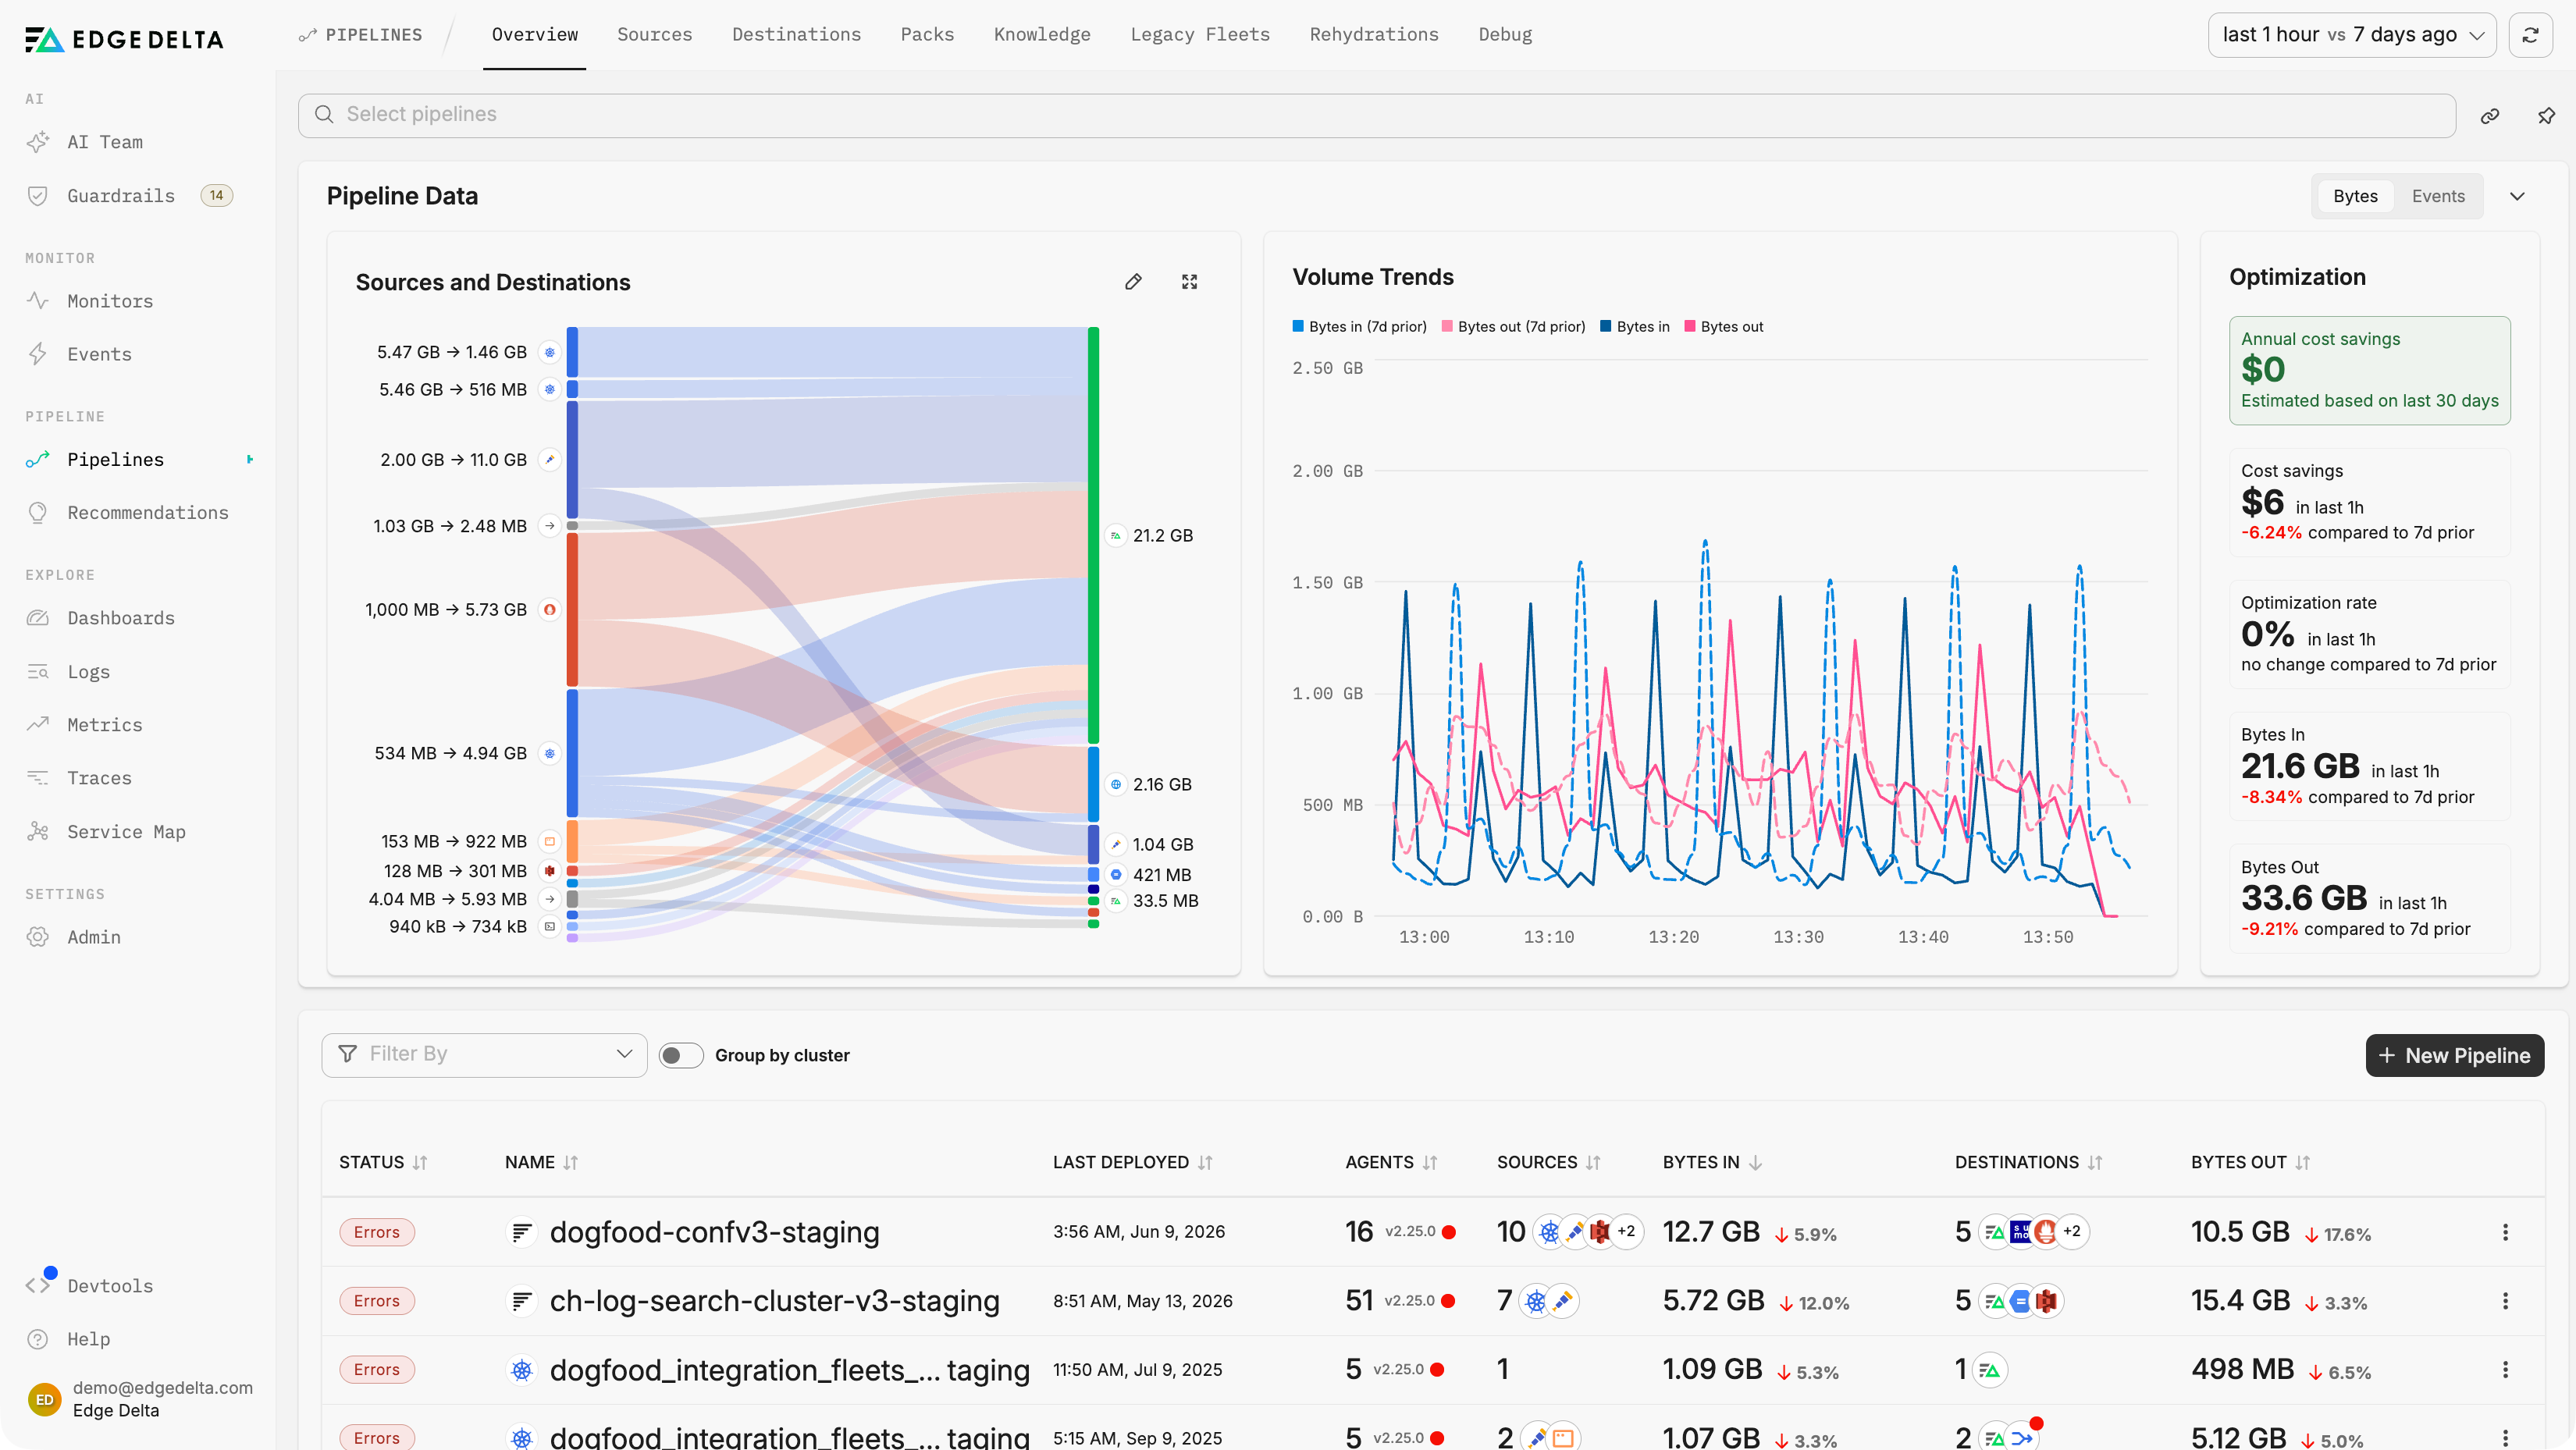Open the time range dropdown last 1 hour vs 7 days ago

(2352, 35)
